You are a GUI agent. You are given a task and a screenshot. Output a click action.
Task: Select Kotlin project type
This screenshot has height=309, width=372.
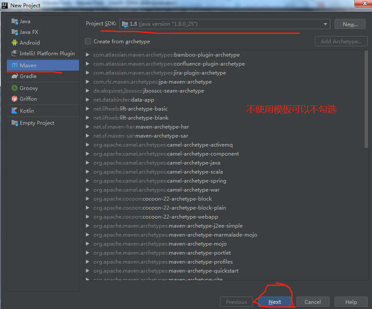[x=43, y=111]
